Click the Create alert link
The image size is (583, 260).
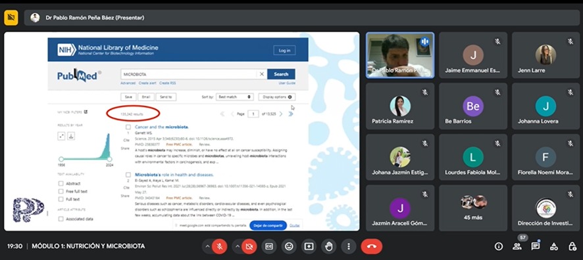[147, 83]
